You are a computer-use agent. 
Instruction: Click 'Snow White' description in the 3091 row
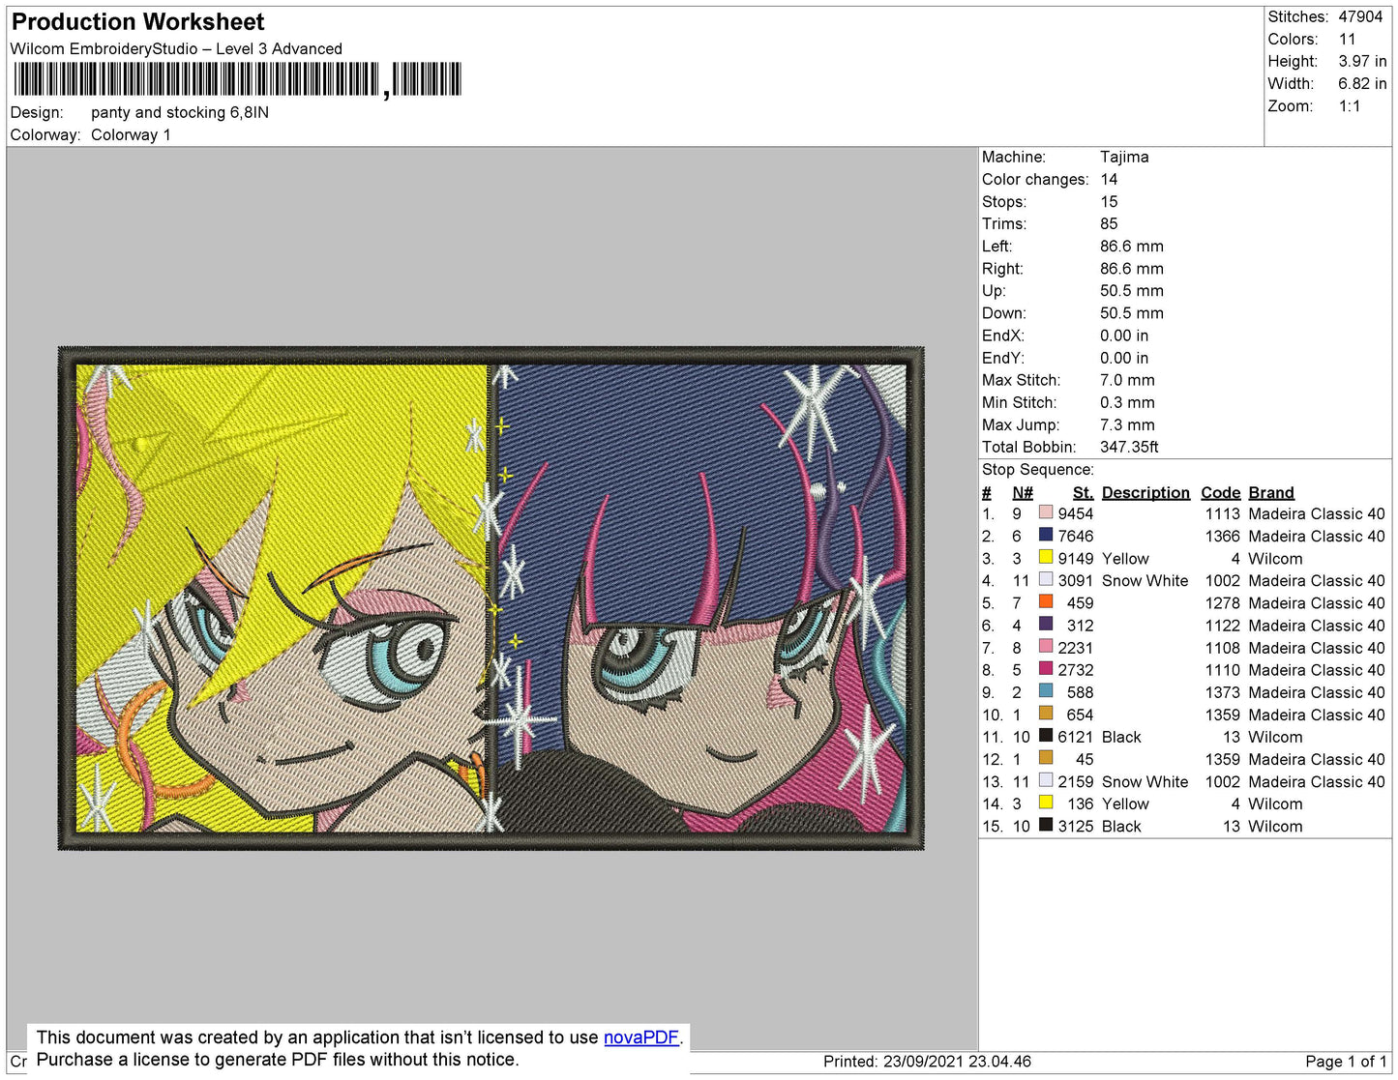(1145, 580)
